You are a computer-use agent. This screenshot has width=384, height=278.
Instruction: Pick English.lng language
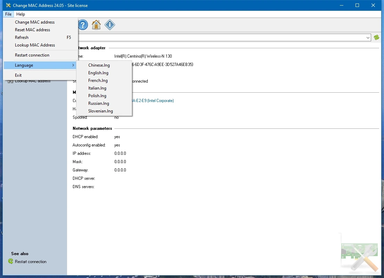click(x=104, y=73)
